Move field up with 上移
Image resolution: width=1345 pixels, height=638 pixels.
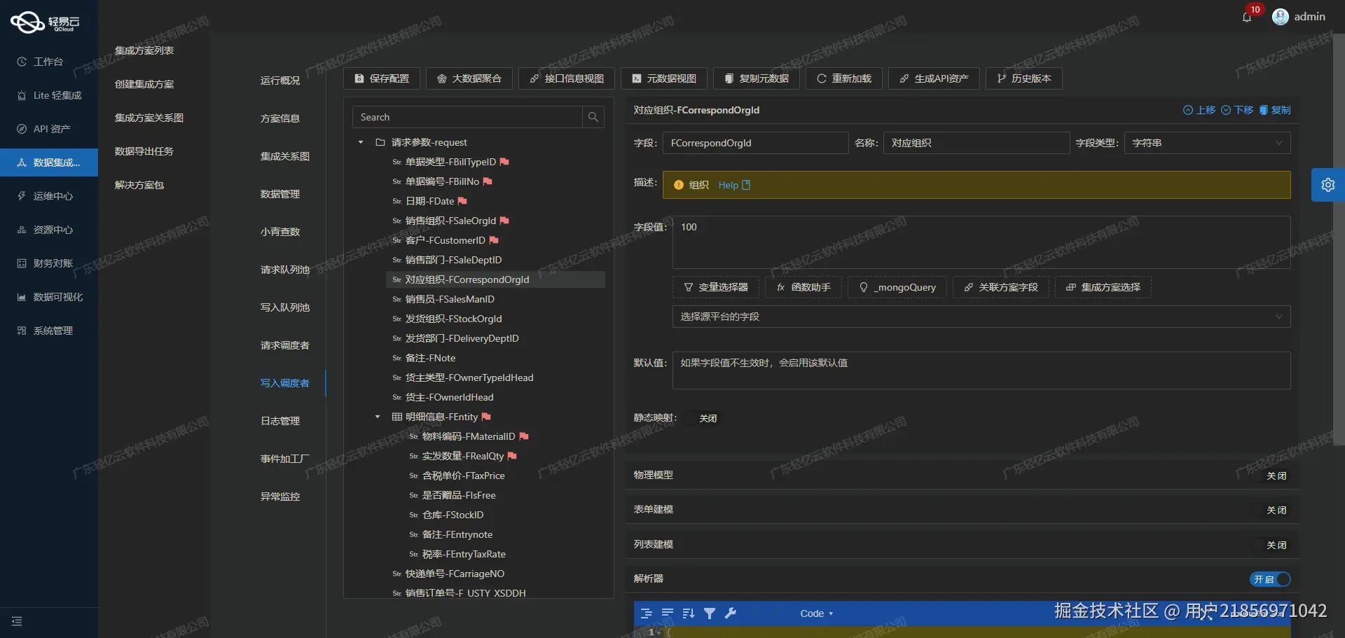[x=1199, y=110]
